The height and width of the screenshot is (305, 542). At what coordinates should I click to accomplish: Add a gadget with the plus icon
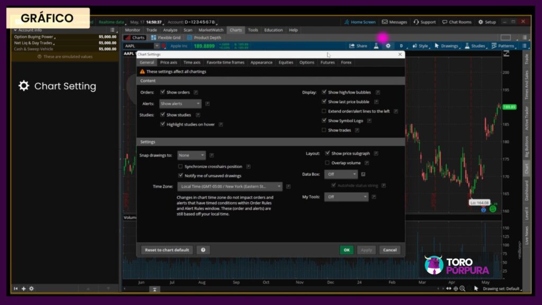[x=23, y=289]
